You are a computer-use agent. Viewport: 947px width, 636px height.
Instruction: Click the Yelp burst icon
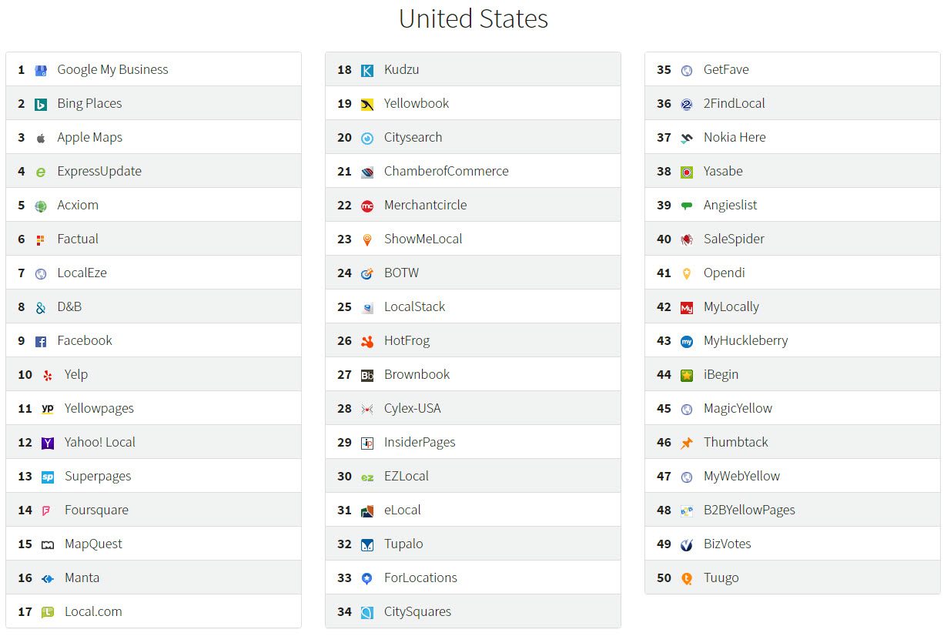coord(48,375)
